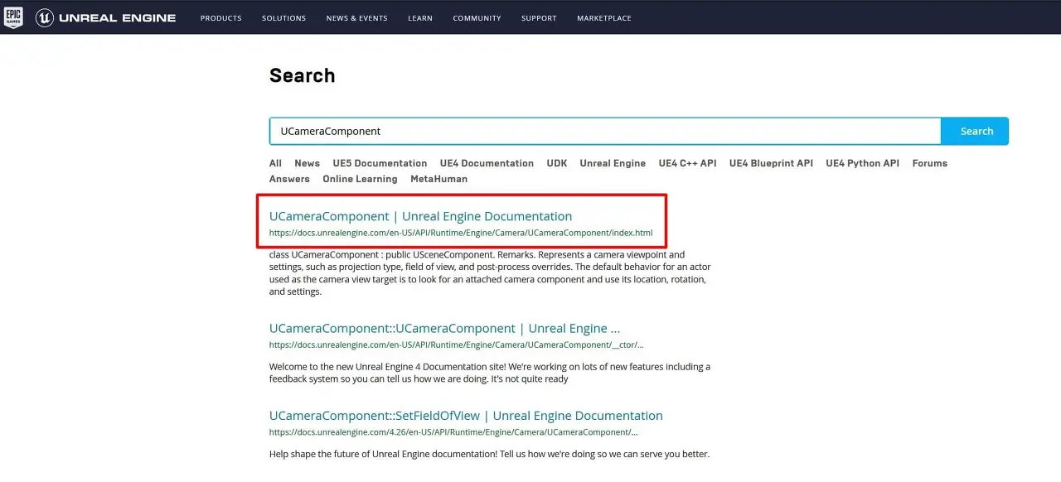Viewport: 1061px width, 482px height.
Task: Filter results by UE4 Python API
Action: [862, 163]
